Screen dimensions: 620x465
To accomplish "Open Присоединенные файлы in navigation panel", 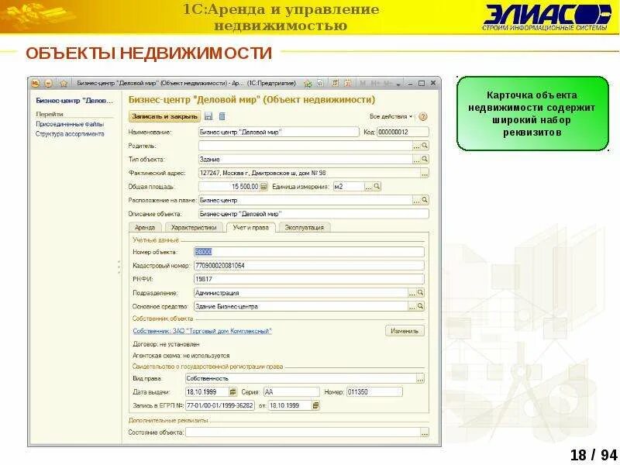I will pos(70,124).
